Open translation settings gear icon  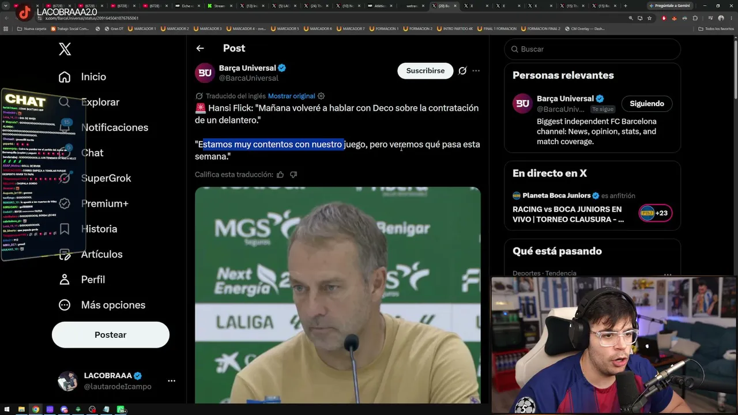click(321, 96)
